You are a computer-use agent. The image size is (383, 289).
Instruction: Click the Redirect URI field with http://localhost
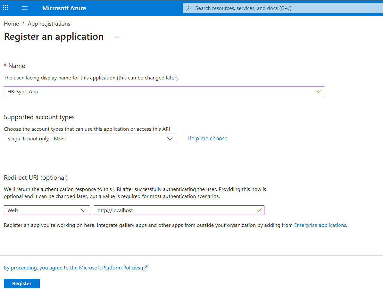coord(179,210)
